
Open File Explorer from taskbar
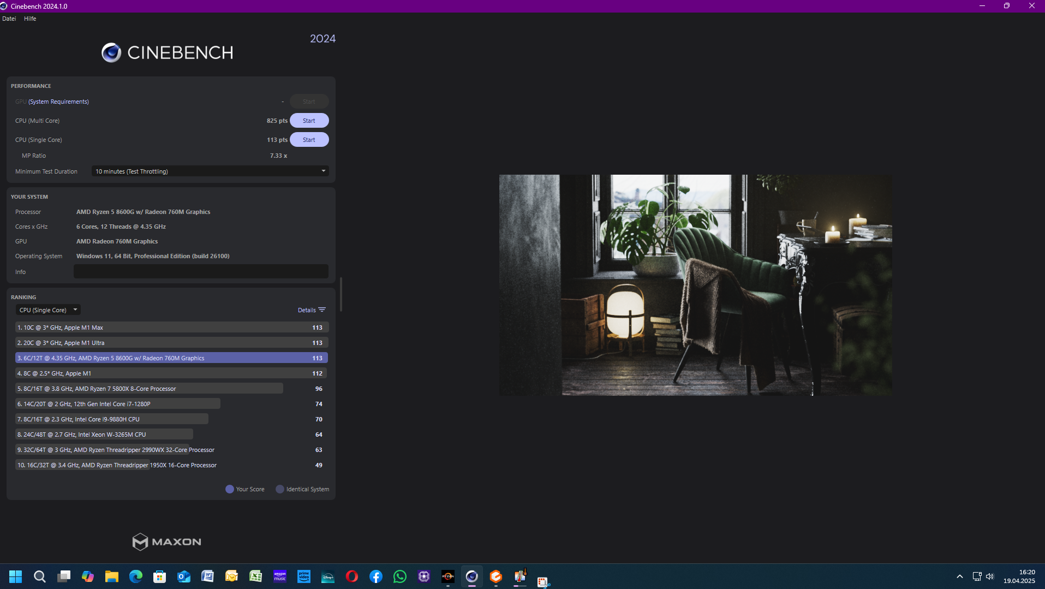pos(112,576)
